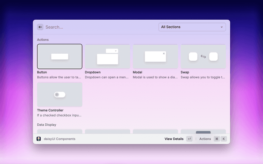Select the Swap component thumbnail

coord(203,57)
